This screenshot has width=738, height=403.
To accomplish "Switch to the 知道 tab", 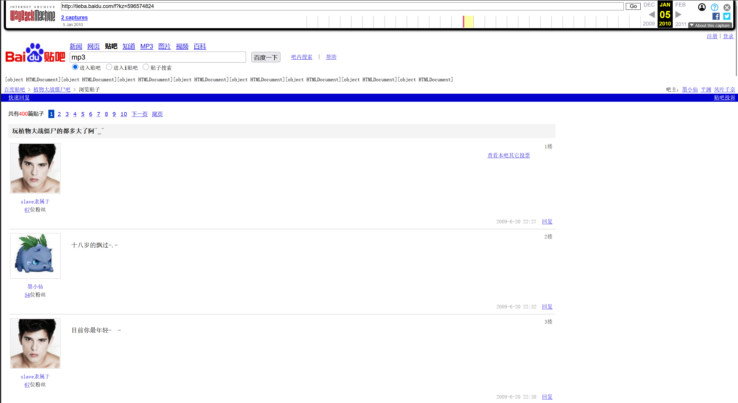I will point(128,46).
